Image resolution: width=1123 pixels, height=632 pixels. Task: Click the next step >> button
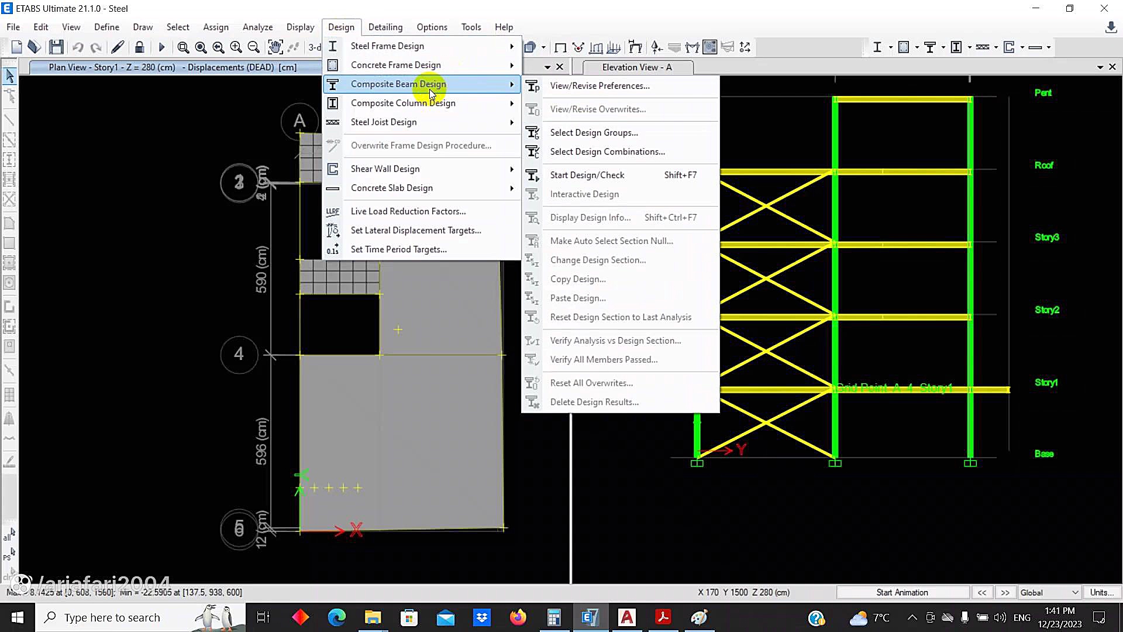[1005, 592]
